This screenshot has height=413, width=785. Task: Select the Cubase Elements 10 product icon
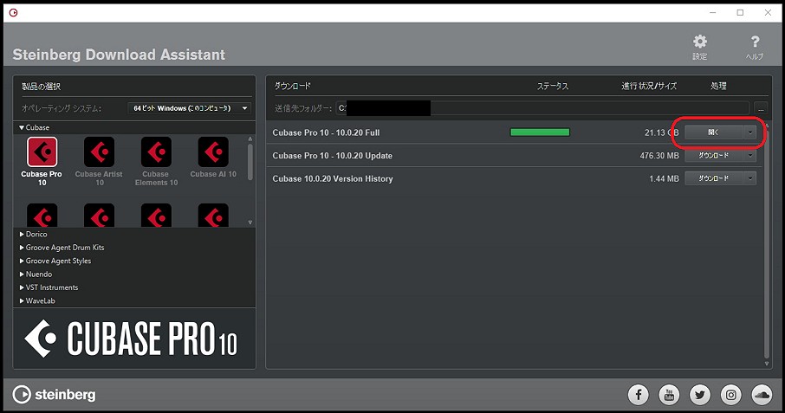[156, 152]
